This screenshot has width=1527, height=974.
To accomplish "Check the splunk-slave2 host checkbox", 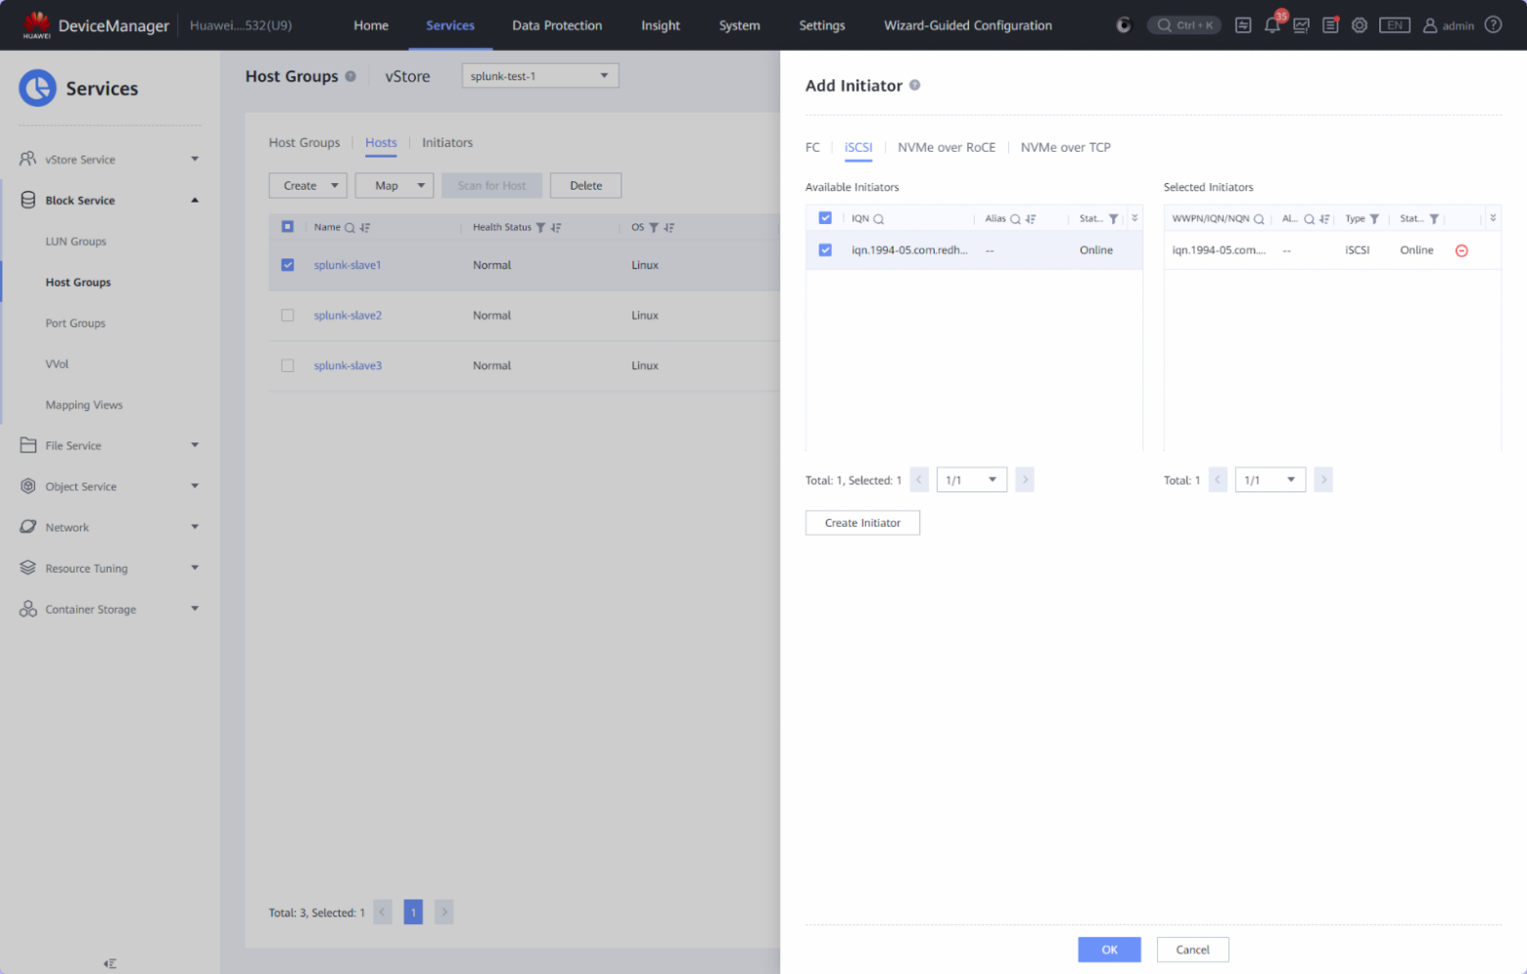I will [288, 315].
